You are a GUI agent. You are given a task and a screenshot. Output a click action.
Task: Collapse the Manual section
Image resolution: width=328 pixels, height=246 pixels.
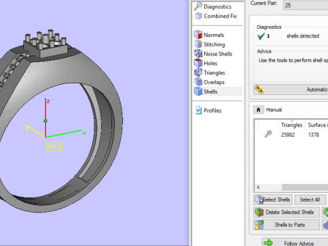click(x=258, y=110)
